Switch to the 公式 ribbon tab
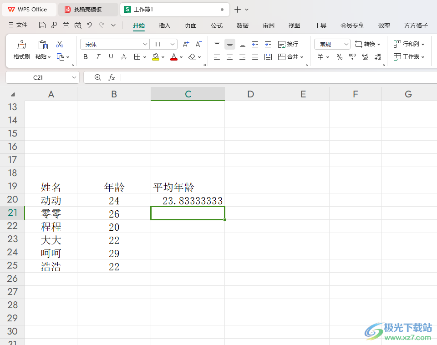Screen dimensions: 437x345 pyautogui.click(x=217, y=25)
